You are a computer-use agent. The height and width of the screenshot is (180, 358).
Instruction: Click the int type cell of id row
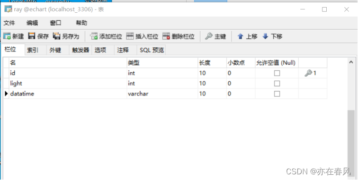coord(162,73)
